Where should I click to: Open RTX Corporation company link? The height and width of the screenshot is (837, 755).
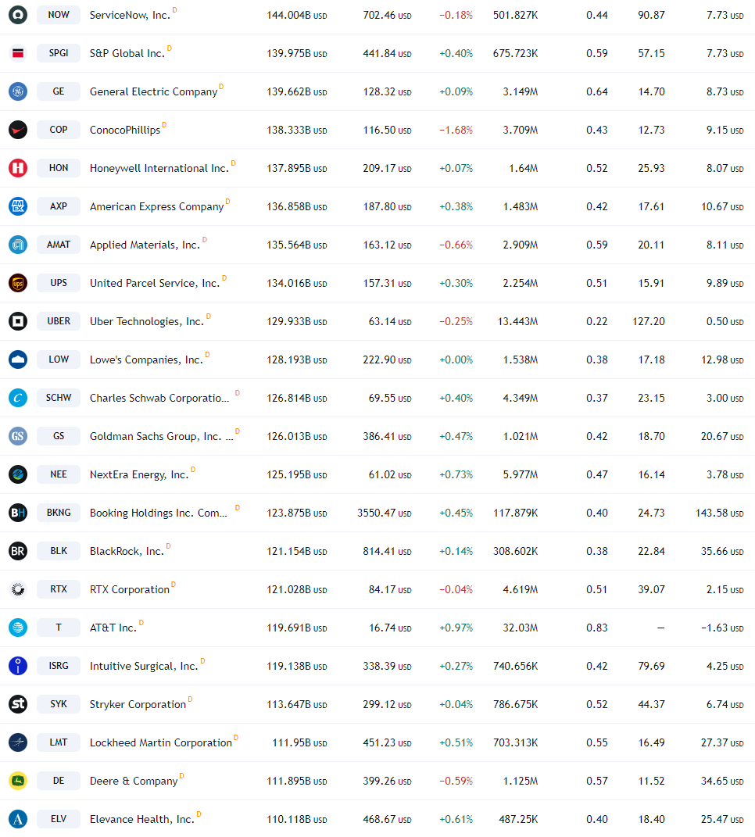point(130,589)
